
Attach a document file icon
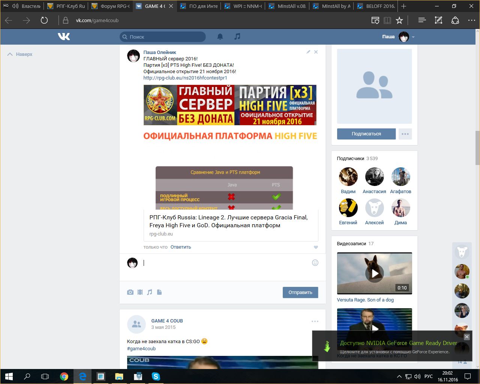[159, 292]
